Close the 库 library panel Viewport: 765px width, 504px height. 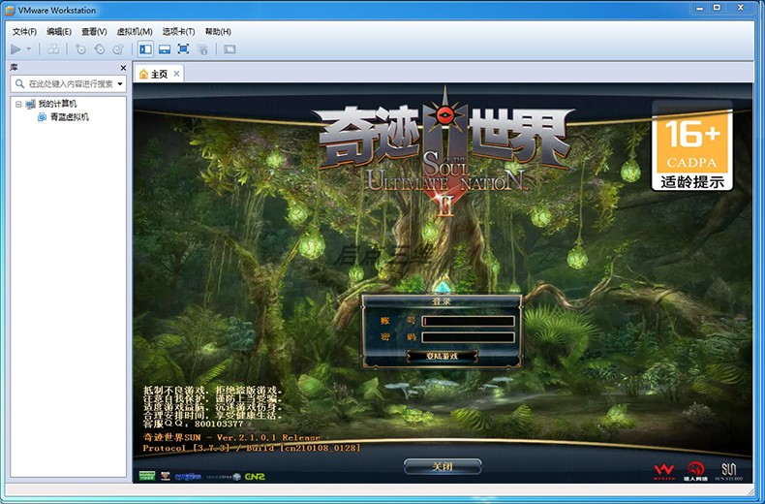coord(123,68)
